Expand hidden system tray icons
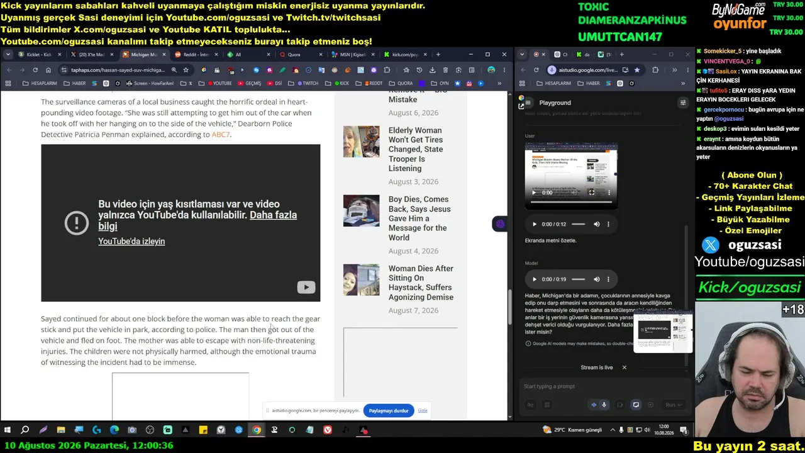 click(613, 430)
